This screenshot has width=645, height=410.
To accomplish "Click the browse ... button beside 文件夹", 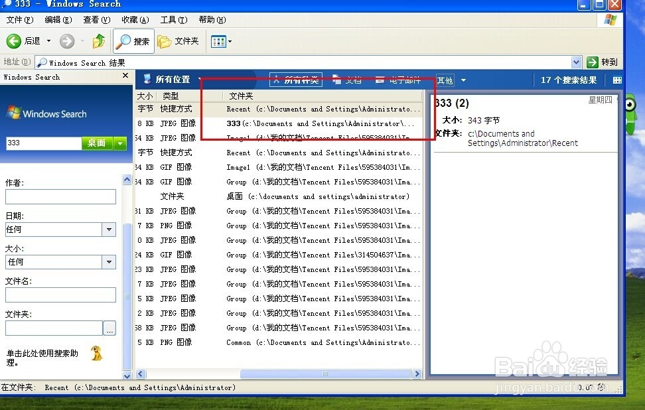I will (109, 328).
